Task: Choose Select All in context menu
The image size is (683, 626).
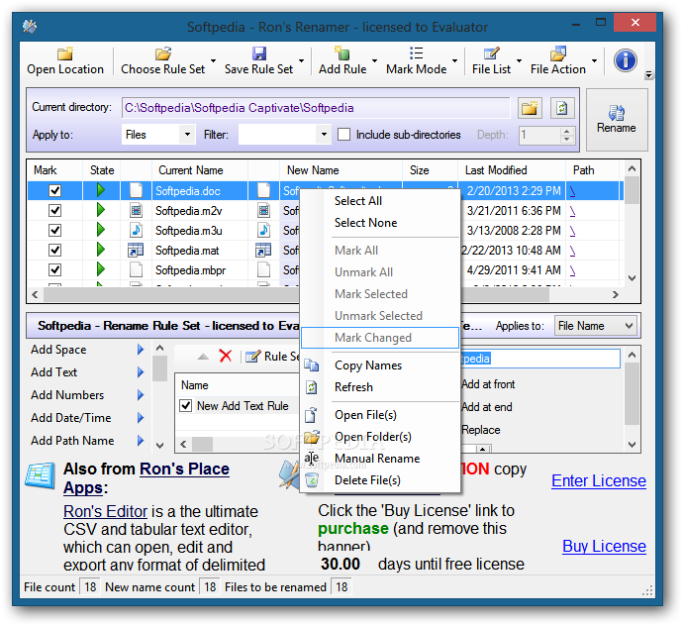Action: [380, 201]
